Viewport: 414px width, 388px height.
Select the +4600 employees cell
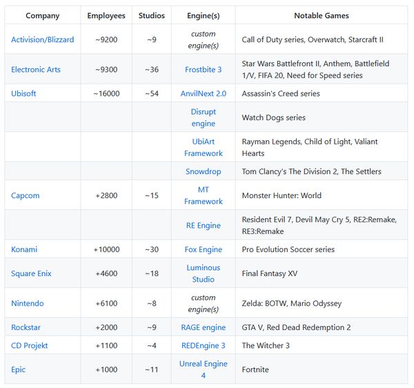coord(106,273)
